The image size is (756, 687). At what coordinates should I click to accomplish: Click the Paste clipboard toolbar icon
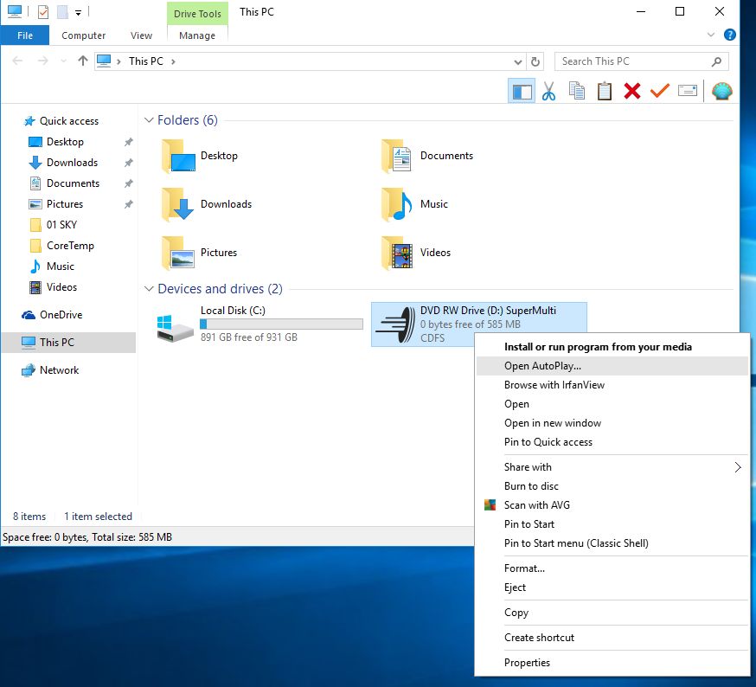click(x=605, y=91)
